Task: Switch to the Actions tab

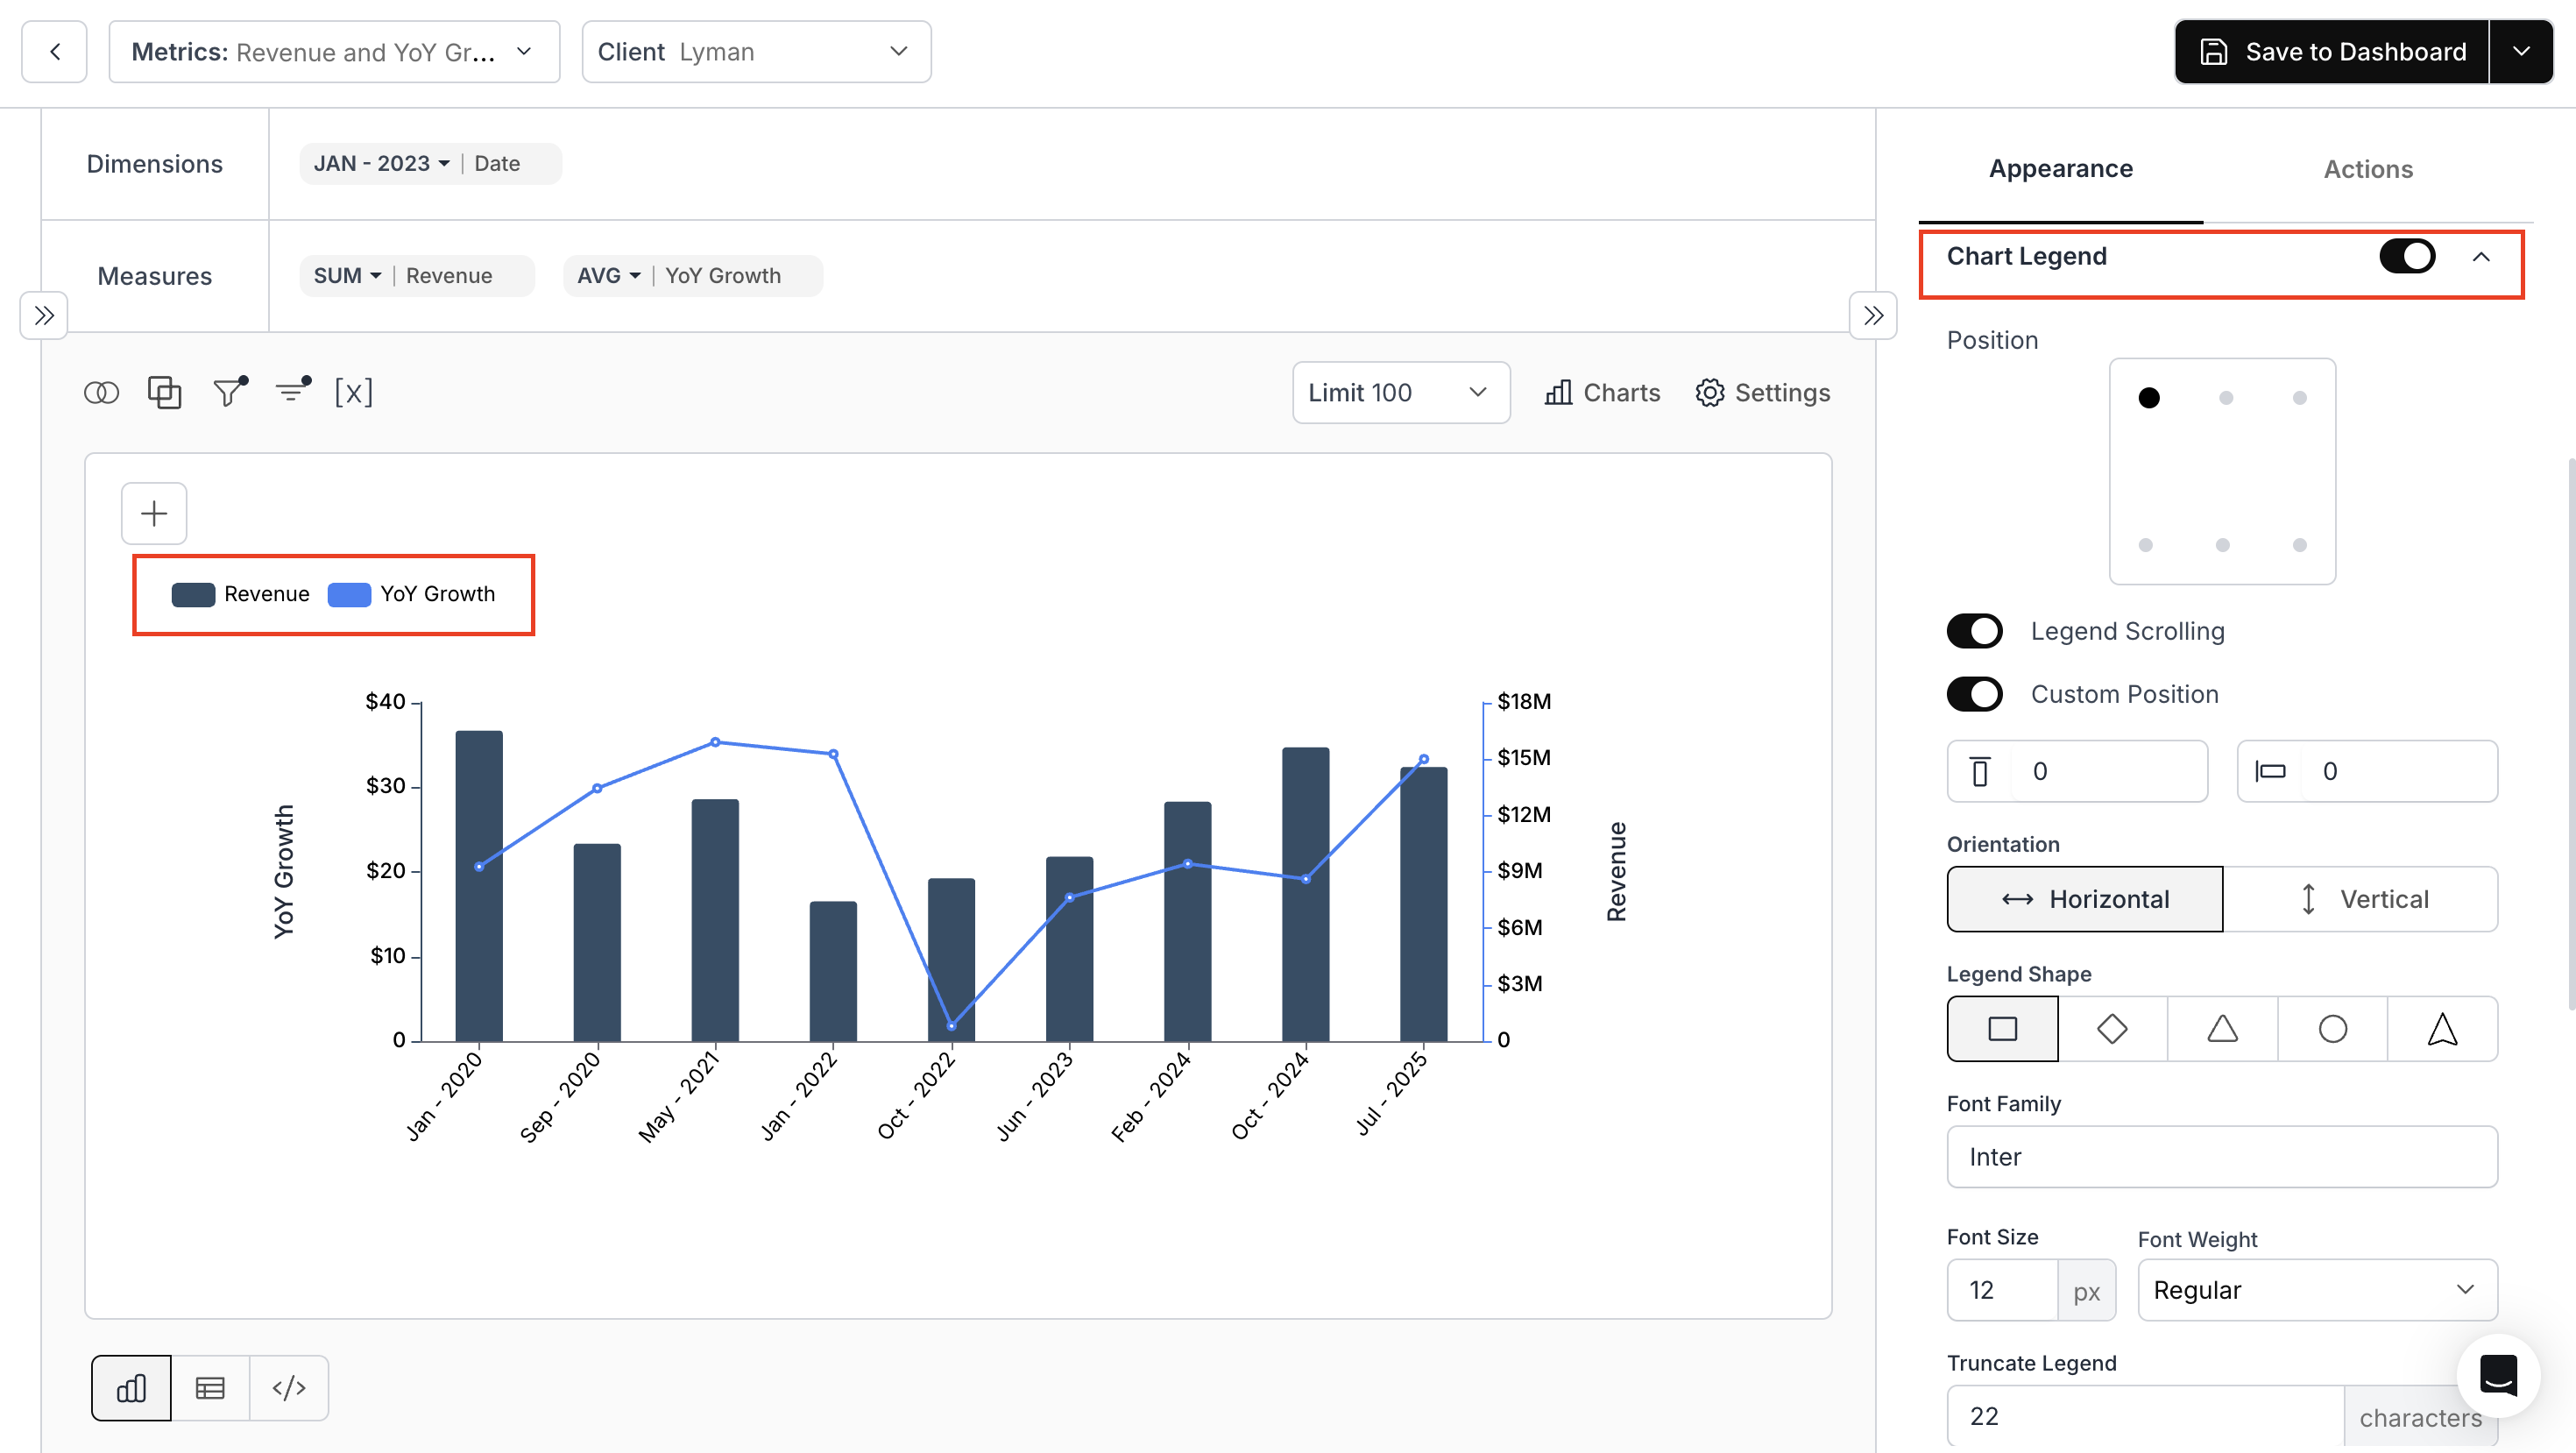Action: 2367,169
